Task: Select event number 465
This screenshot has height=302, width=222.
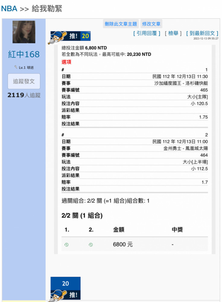Action: pyautogui.click(x=204, y=90)
